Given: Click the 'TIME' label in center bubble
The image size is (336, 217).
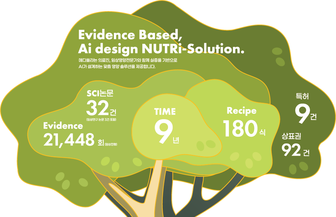Looking at the screenshot, I should click(x=165, y=111).
